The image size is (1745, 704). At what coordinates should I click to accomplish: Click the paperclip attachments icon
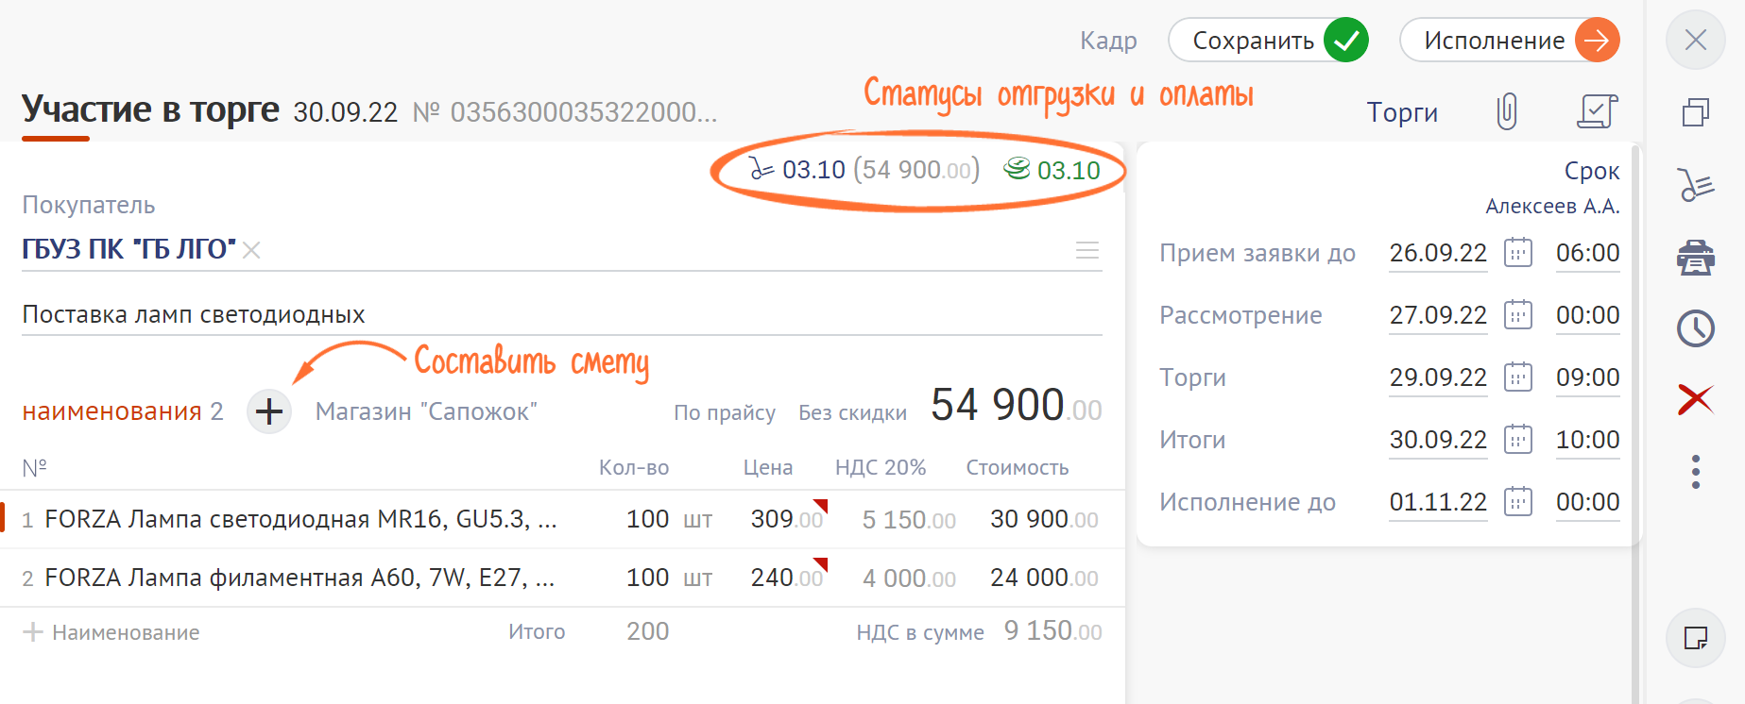[x=1507, y=112]
